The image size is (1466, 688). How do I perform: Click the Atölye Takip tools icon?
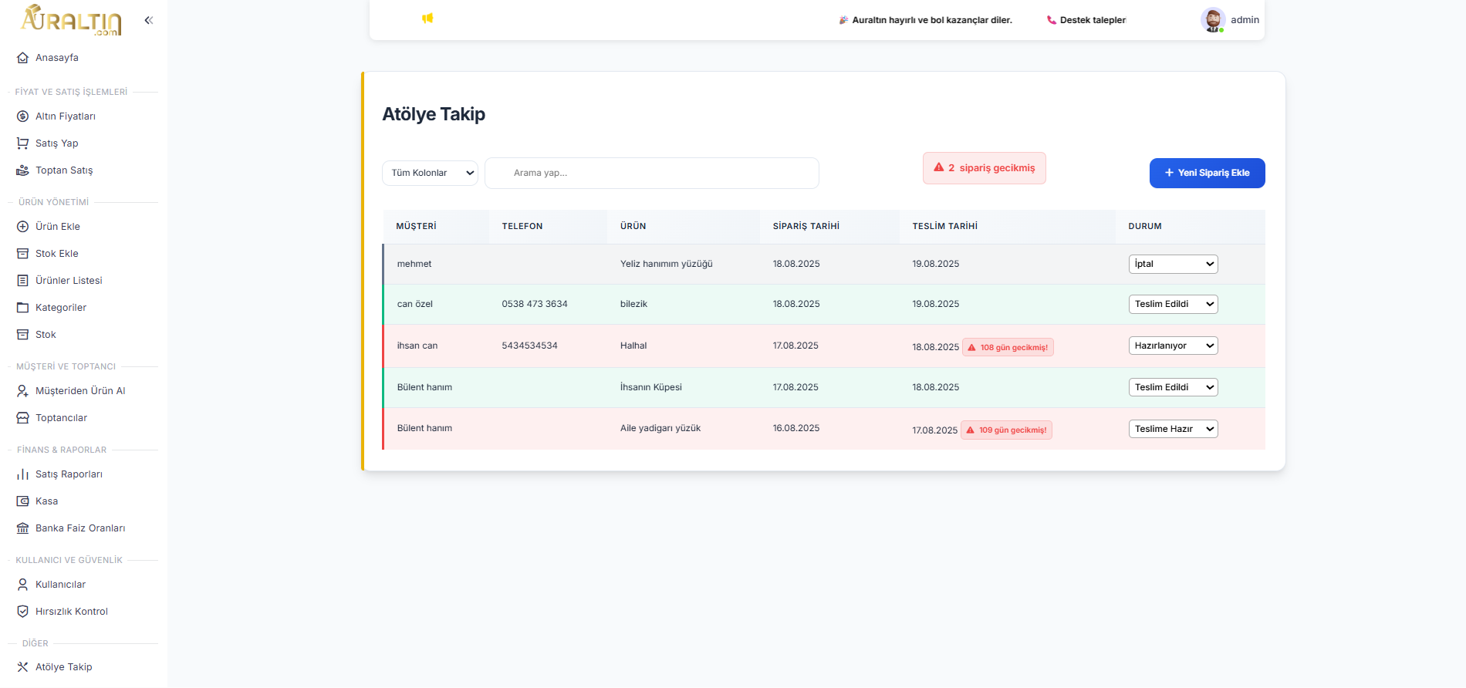(23, 667)
